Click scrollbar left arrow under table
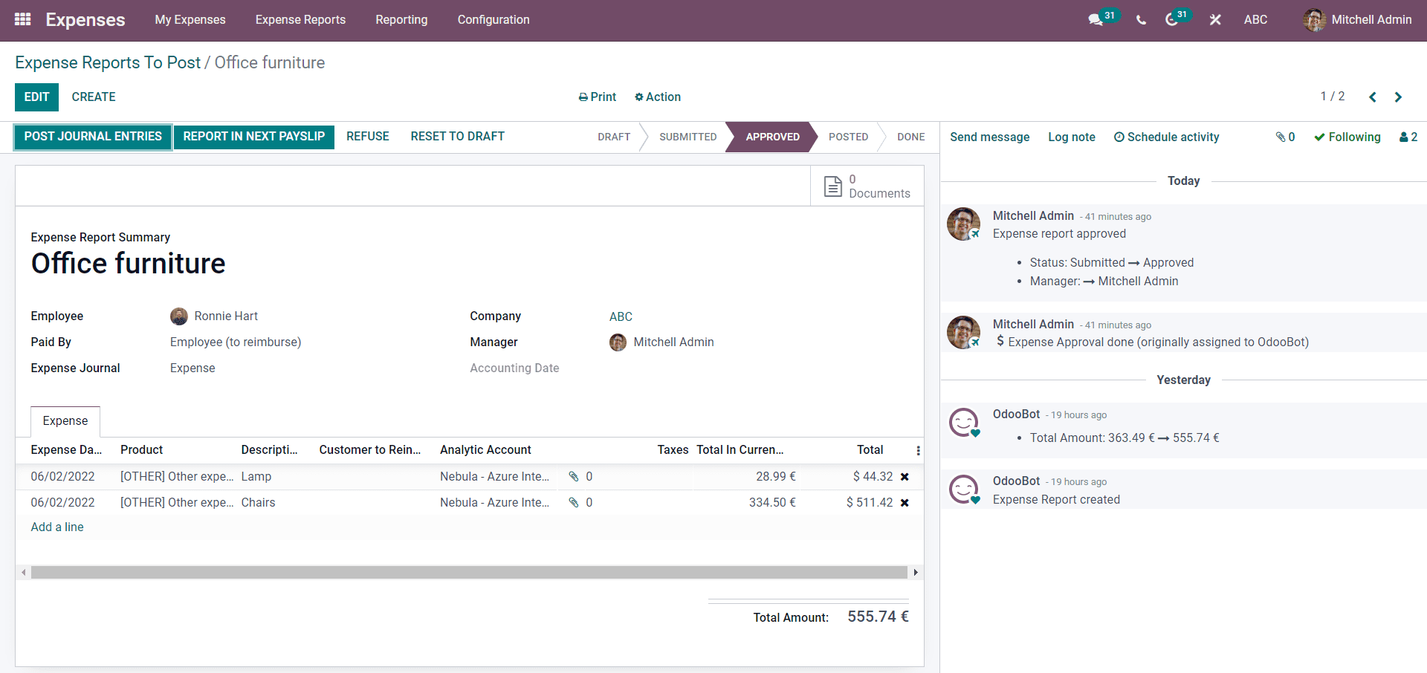Screen dimensions: 1427x673 (24, 573)
